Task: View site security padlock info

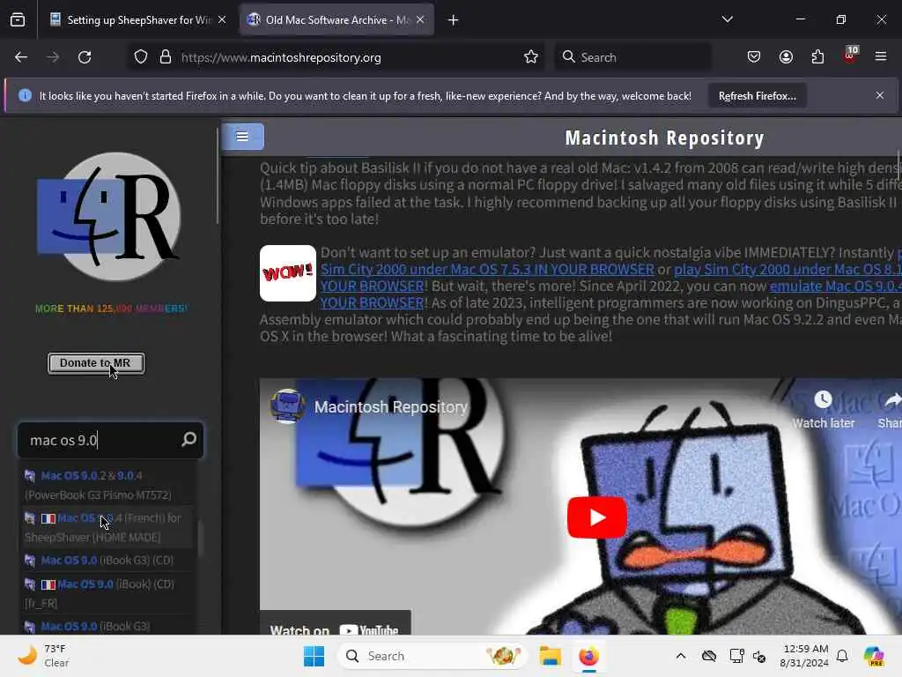Action: tap(166, 57)
